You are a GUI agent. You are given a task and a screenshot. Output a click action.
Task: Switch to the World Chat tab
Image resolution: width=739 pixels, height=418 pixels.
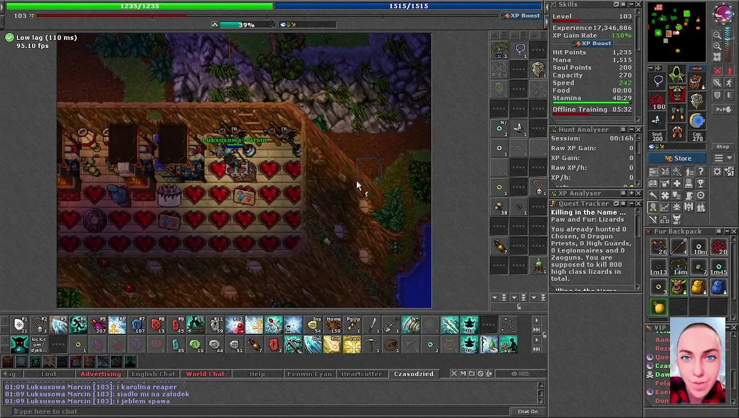(x=205, y=374)
